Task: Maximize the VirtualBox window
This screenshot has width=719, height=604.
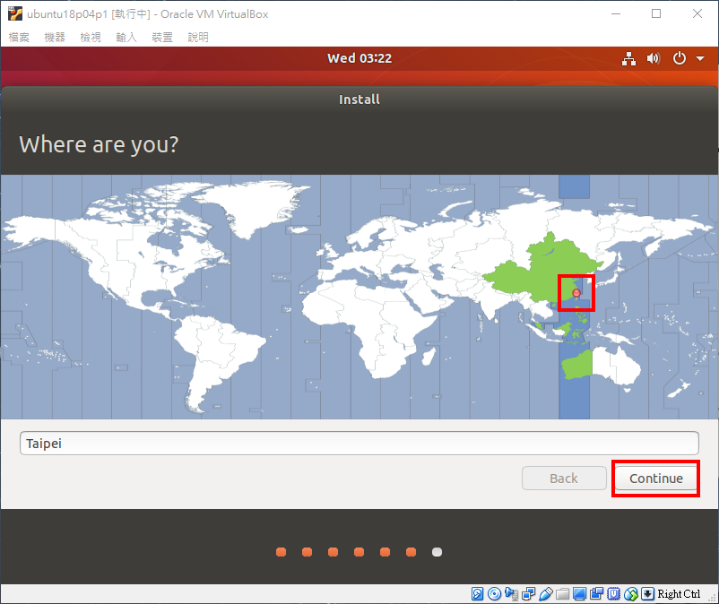Action: pos(656,13)
